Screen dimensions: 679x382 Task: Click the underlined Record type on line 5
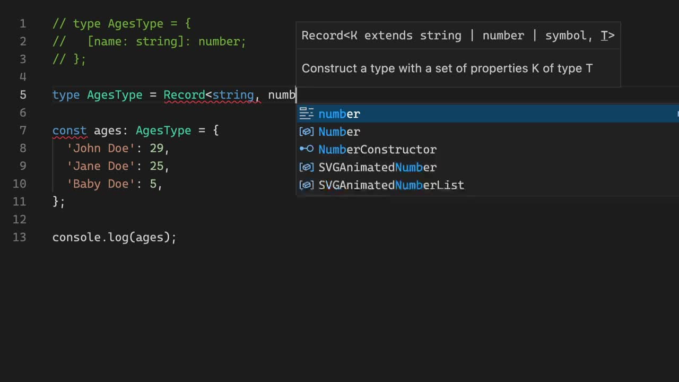tap(184, 95)
